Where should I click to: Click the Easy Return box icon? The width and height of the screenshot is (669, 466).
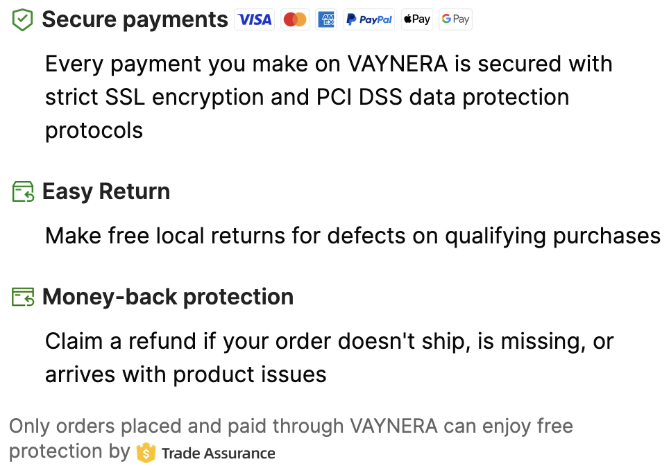(23, 192)
